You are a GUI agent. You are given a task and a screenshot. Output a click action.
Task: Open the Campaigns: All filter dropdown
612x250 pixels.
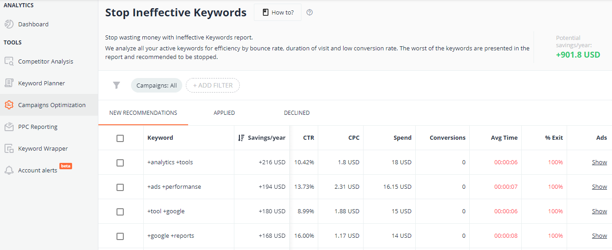(x=156, y=85)
